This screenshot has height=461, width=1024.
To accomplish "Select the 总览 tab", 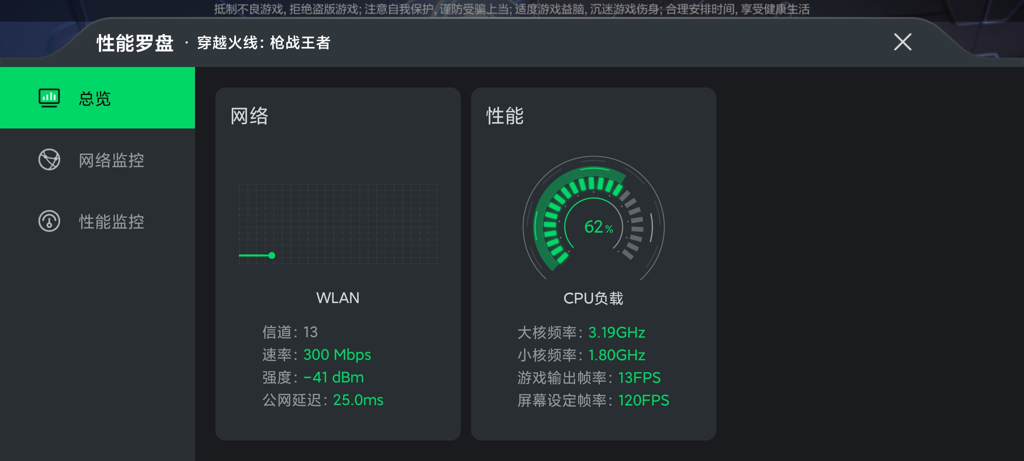I will point(97,98).
